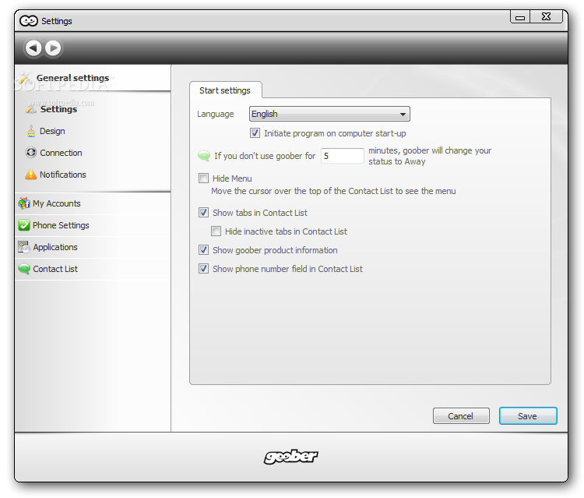Click the tools icon beside Settings
Screen dimensions: 584x498
[31, 108]
